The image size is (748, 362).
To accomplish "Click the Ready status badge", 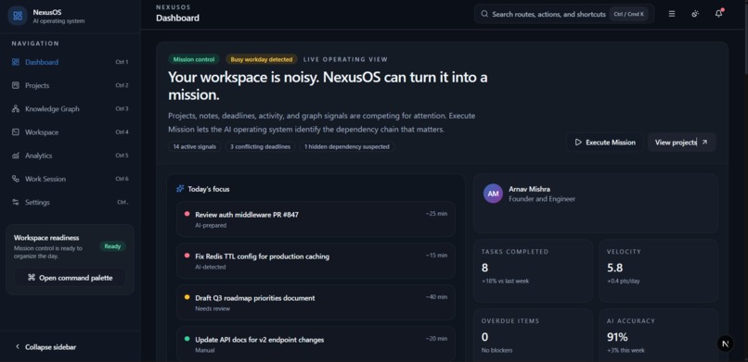I will (112, 246).
